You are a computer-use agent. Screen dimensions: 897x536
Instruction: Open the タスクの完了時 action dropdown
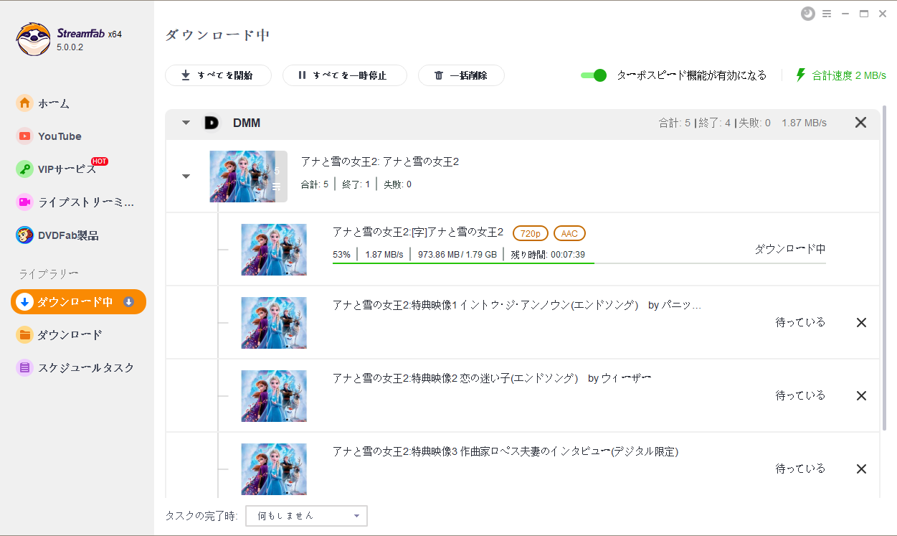click(306, 516)
